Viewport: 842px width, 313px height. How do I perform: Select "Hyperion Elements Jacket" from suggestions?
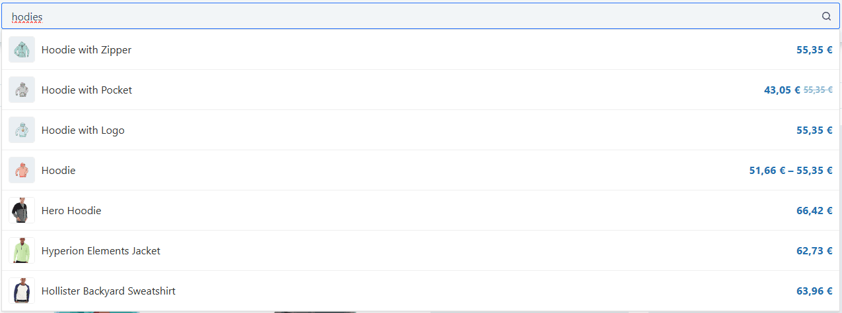100,251
